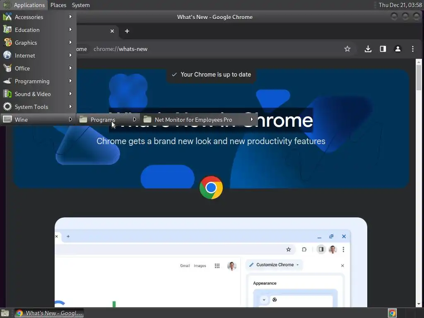The image size is (424, 318).
Task: Open the Education menu category
Action: (x=38, y=30)
